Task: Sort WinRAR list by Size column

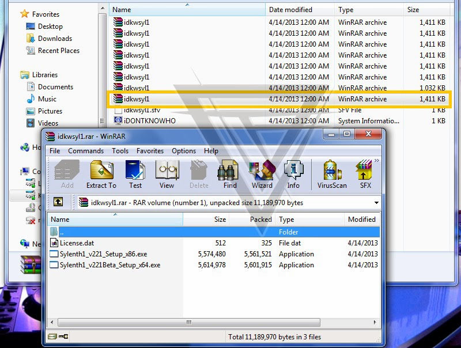Action: click(206, 220)
